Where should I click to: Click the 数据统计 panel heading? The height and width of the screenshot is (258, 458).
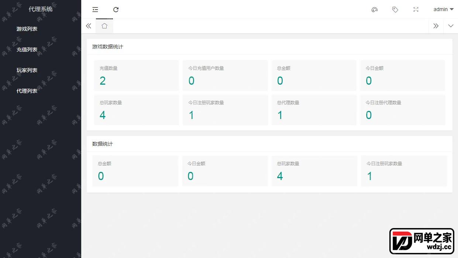coord(103,144)
